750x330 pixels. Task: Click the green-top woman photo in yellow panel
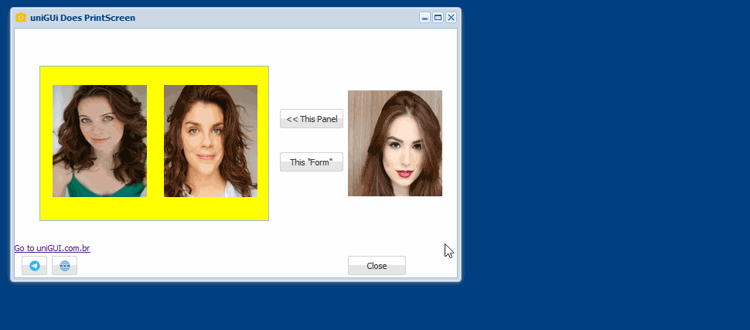[100, 141]
